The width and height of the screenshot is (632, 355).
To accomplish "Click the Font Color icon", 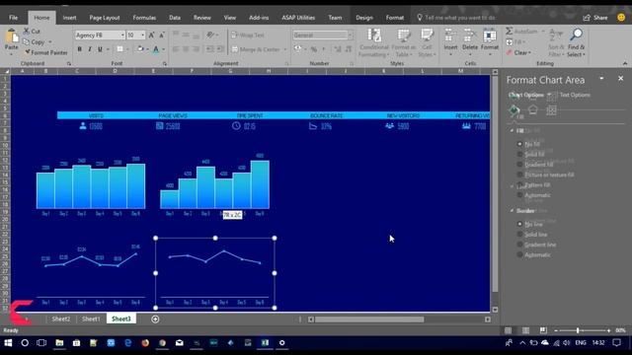I will point(156,49).
